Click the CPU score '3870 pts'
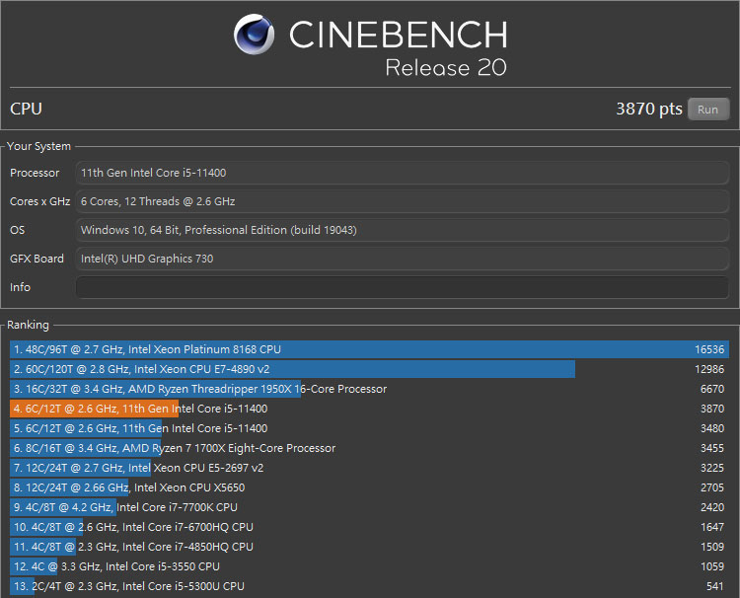 point(649,109)
